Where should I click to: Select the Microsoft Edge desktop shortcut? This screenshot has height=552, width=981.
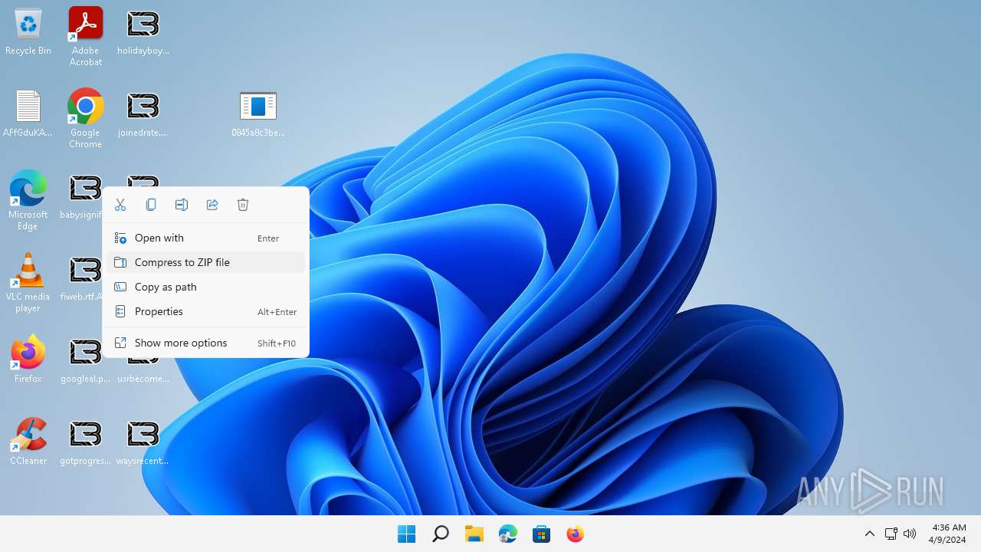tap(28, 200)
